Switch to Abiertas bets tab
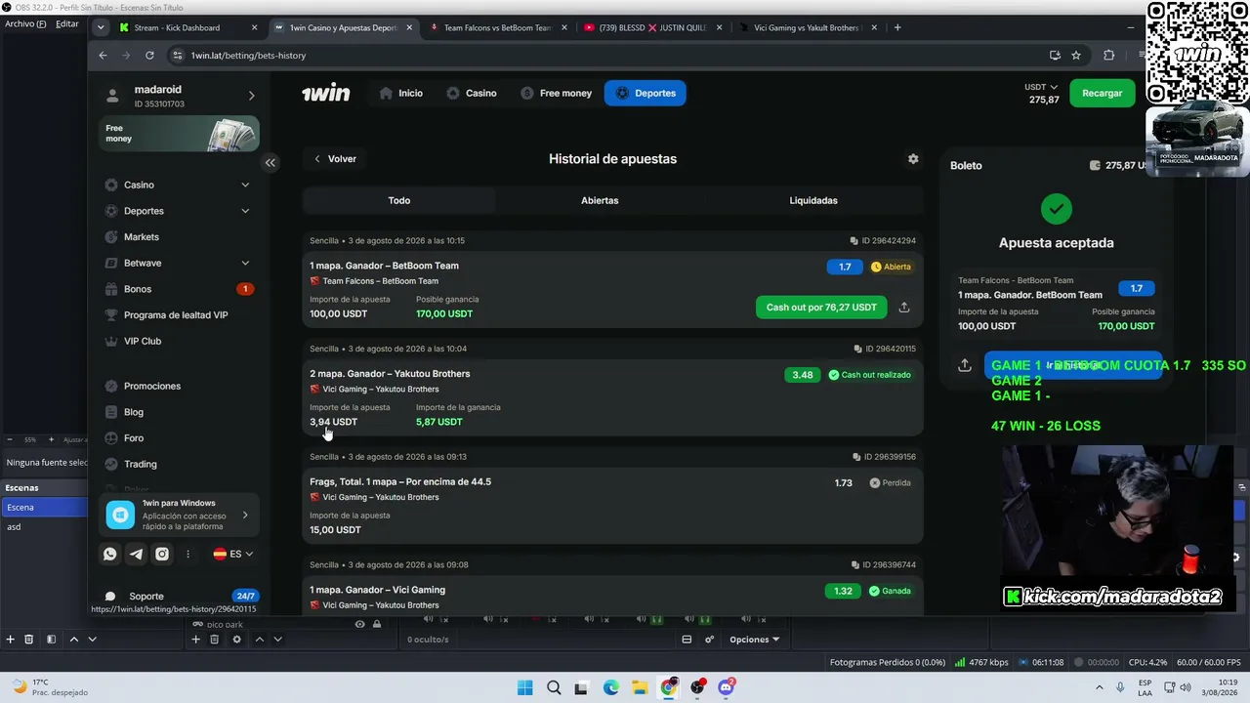This screenshot has width=1250, height=703. click(x=600, y=200)
